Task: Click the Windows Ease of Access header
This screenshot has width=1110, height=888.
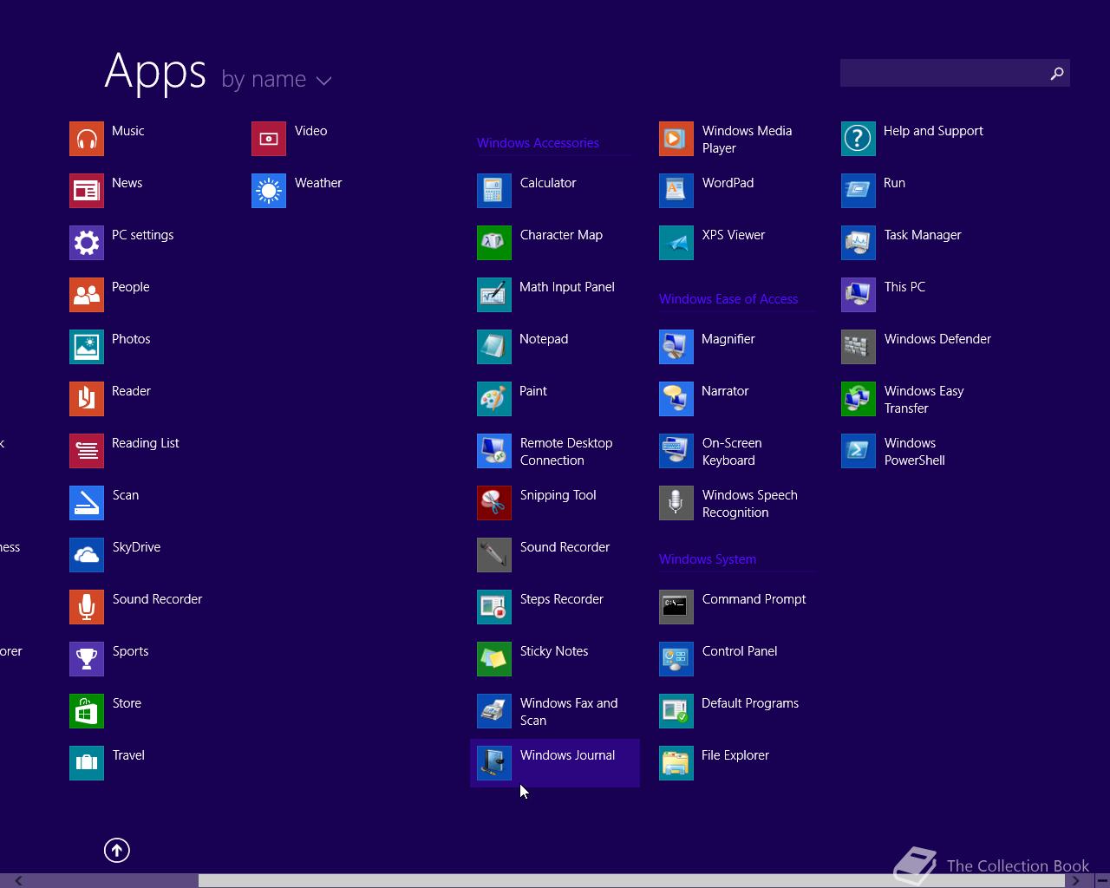Action: [728, 299]
